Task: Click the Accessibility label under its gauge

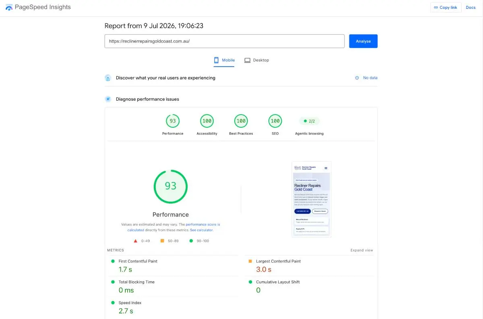Action: (207, 133)
